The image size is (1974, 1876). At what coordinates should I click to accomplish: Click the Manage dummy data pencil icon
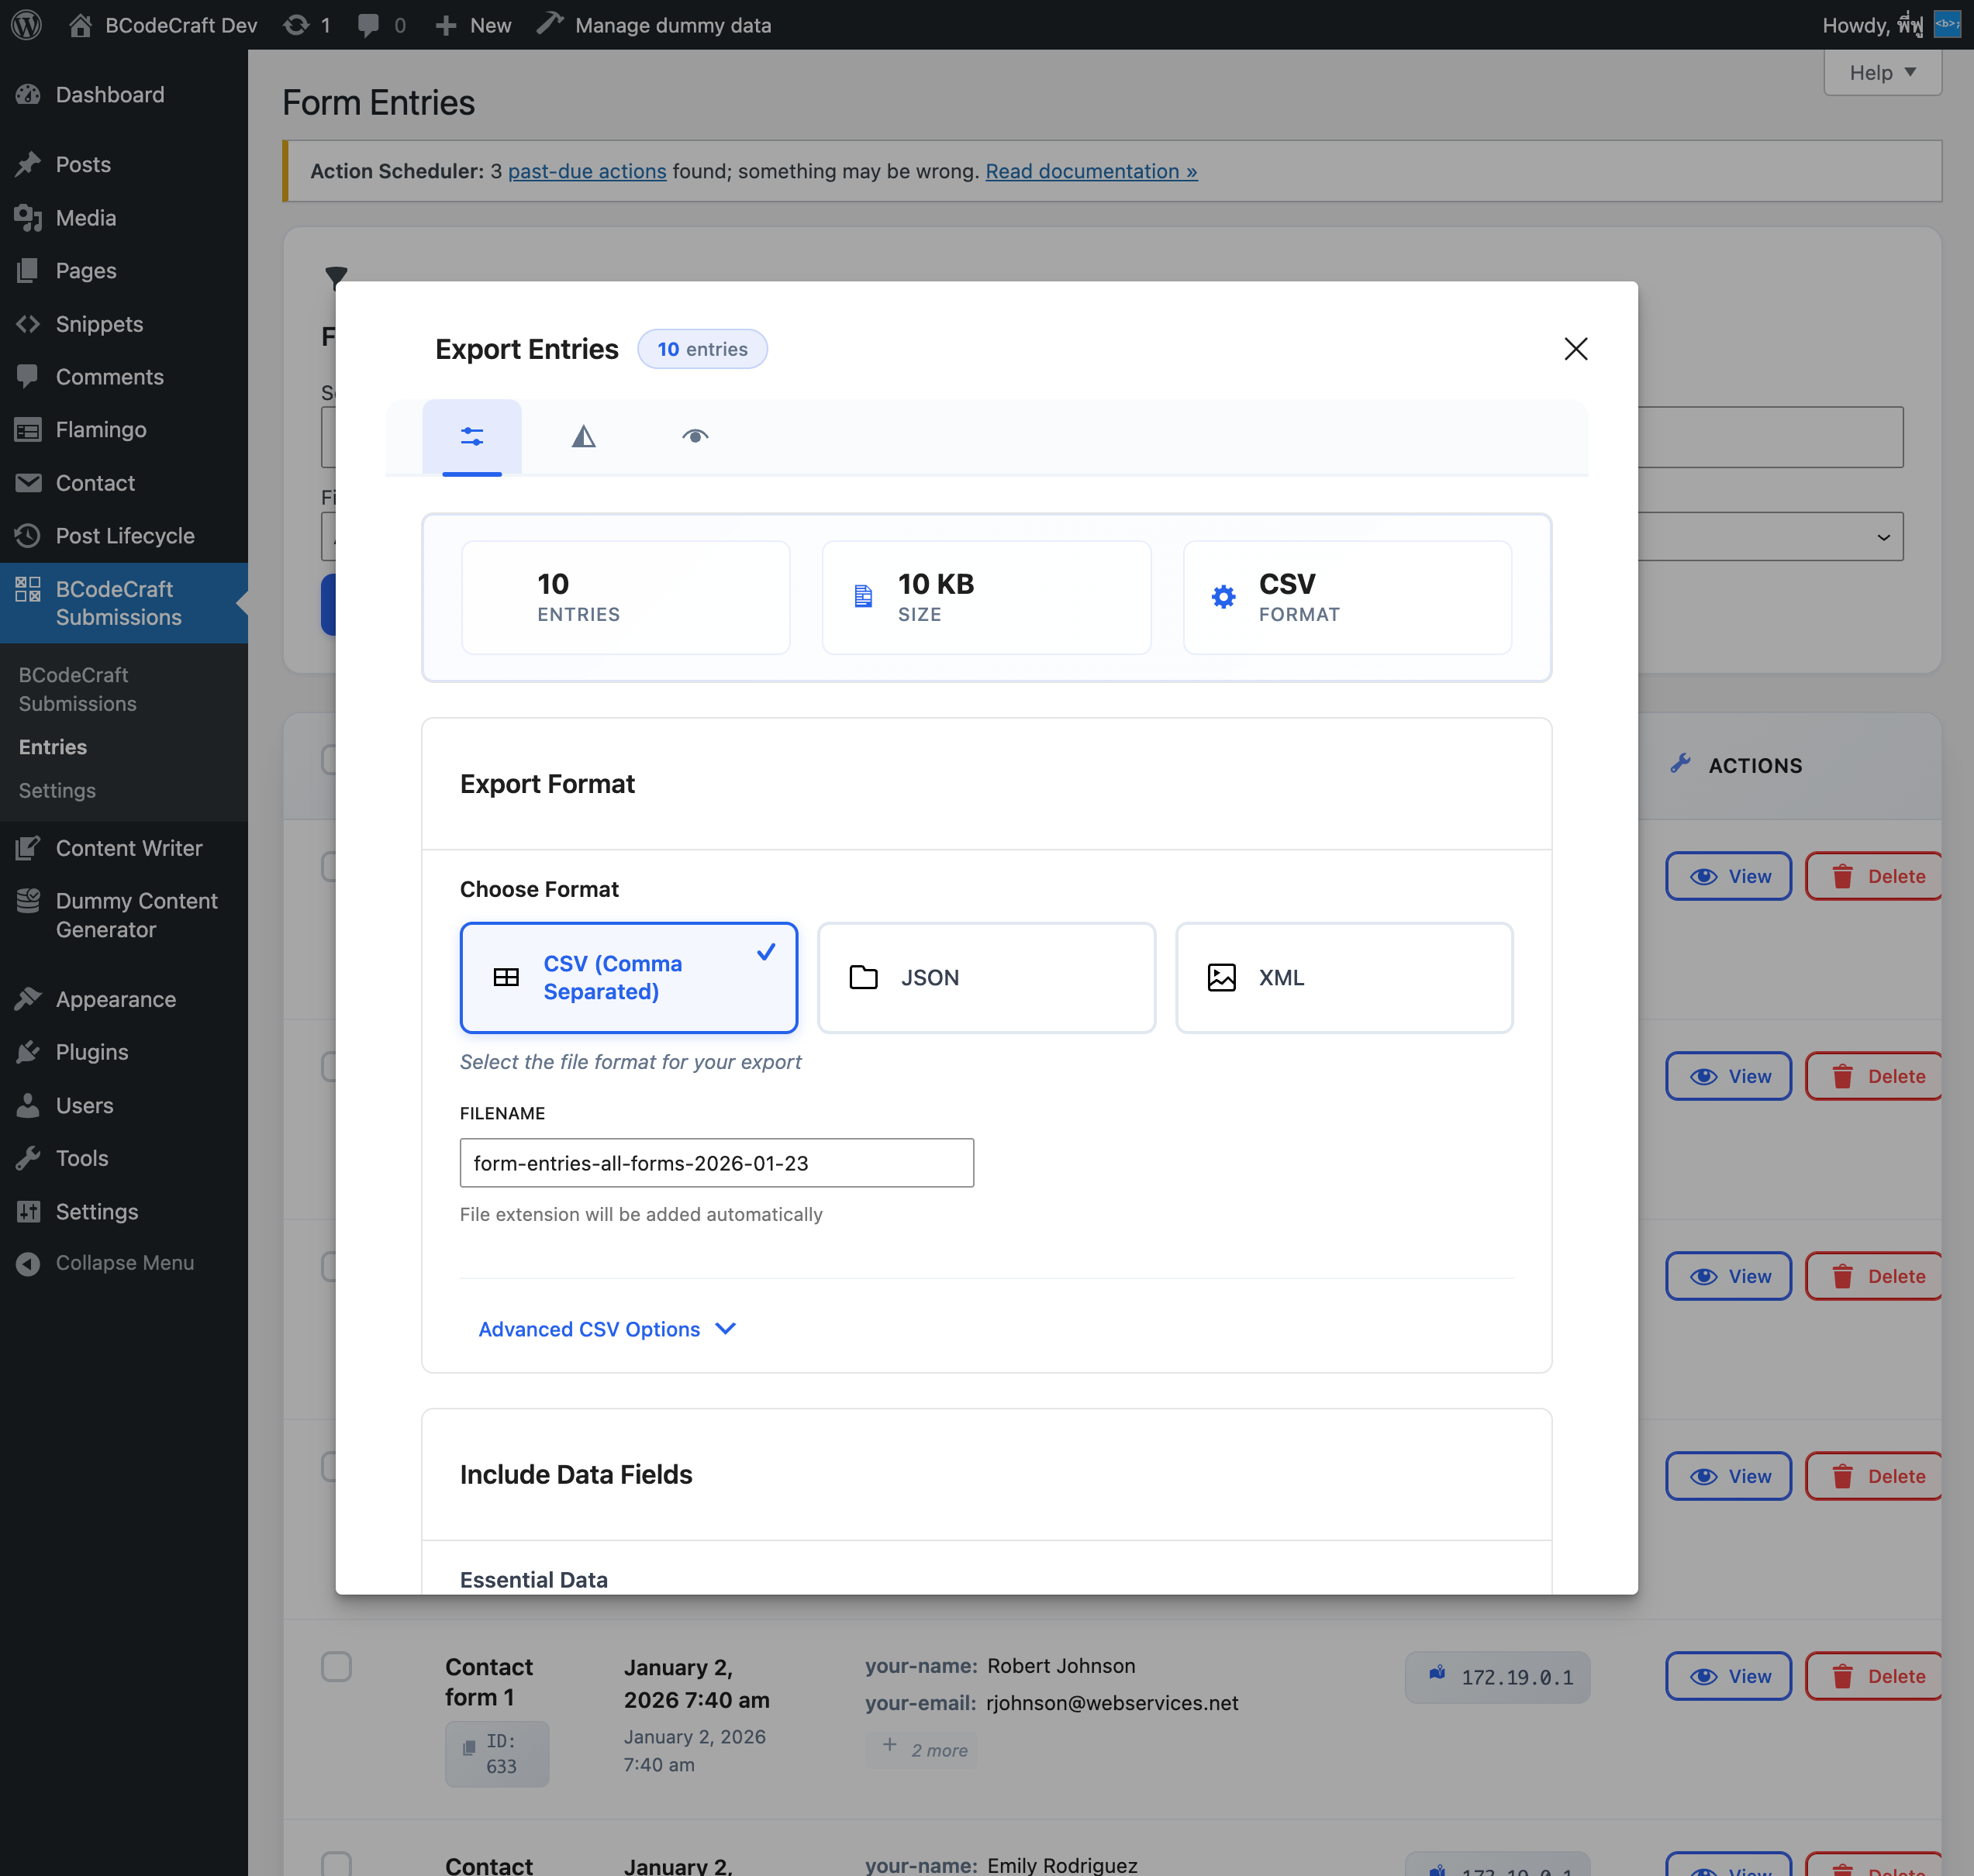click(x=549, y=24)
